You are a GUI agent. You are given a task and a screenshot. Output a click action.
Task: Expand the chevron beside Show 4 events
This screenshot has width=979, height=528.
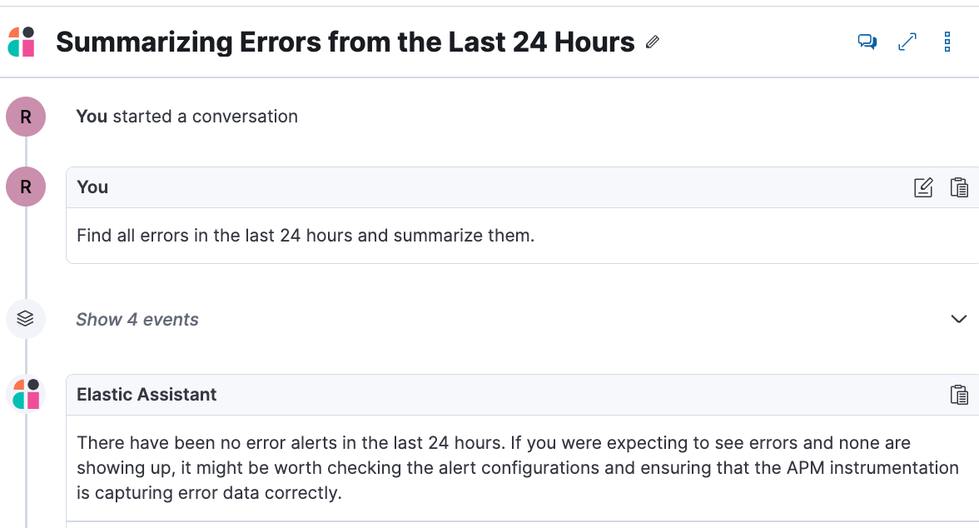coord(959,319)
